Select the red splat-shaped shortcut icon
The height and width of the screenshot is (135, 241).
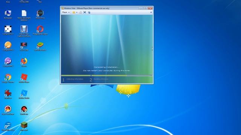(x=8, y=94)
